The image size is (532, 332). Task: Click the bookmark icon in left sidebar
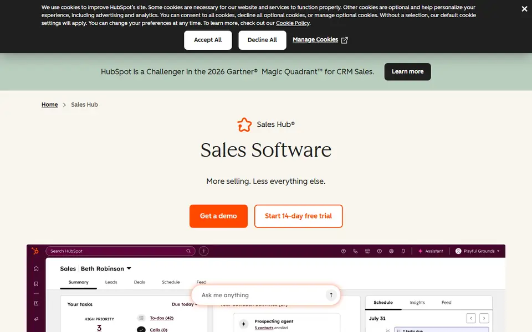pyautogui.click(x=36, y=284)
